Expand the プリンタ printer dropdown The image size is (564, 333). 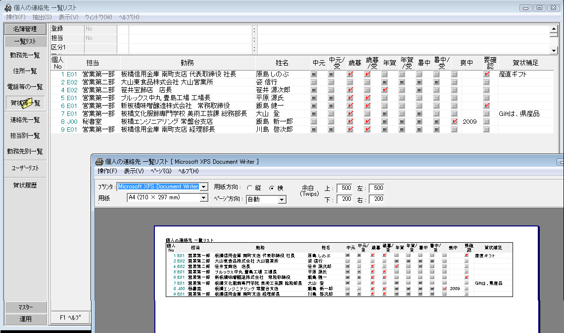tap(204, 187)
